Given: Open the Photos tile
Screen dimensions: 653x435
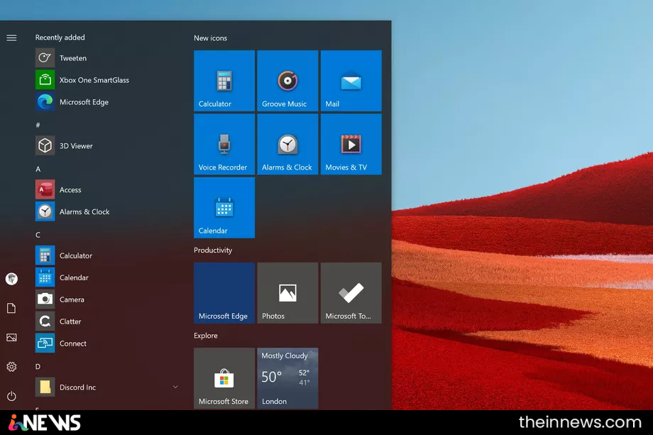Looking at the screenshot, I should (x=287, y=293).
